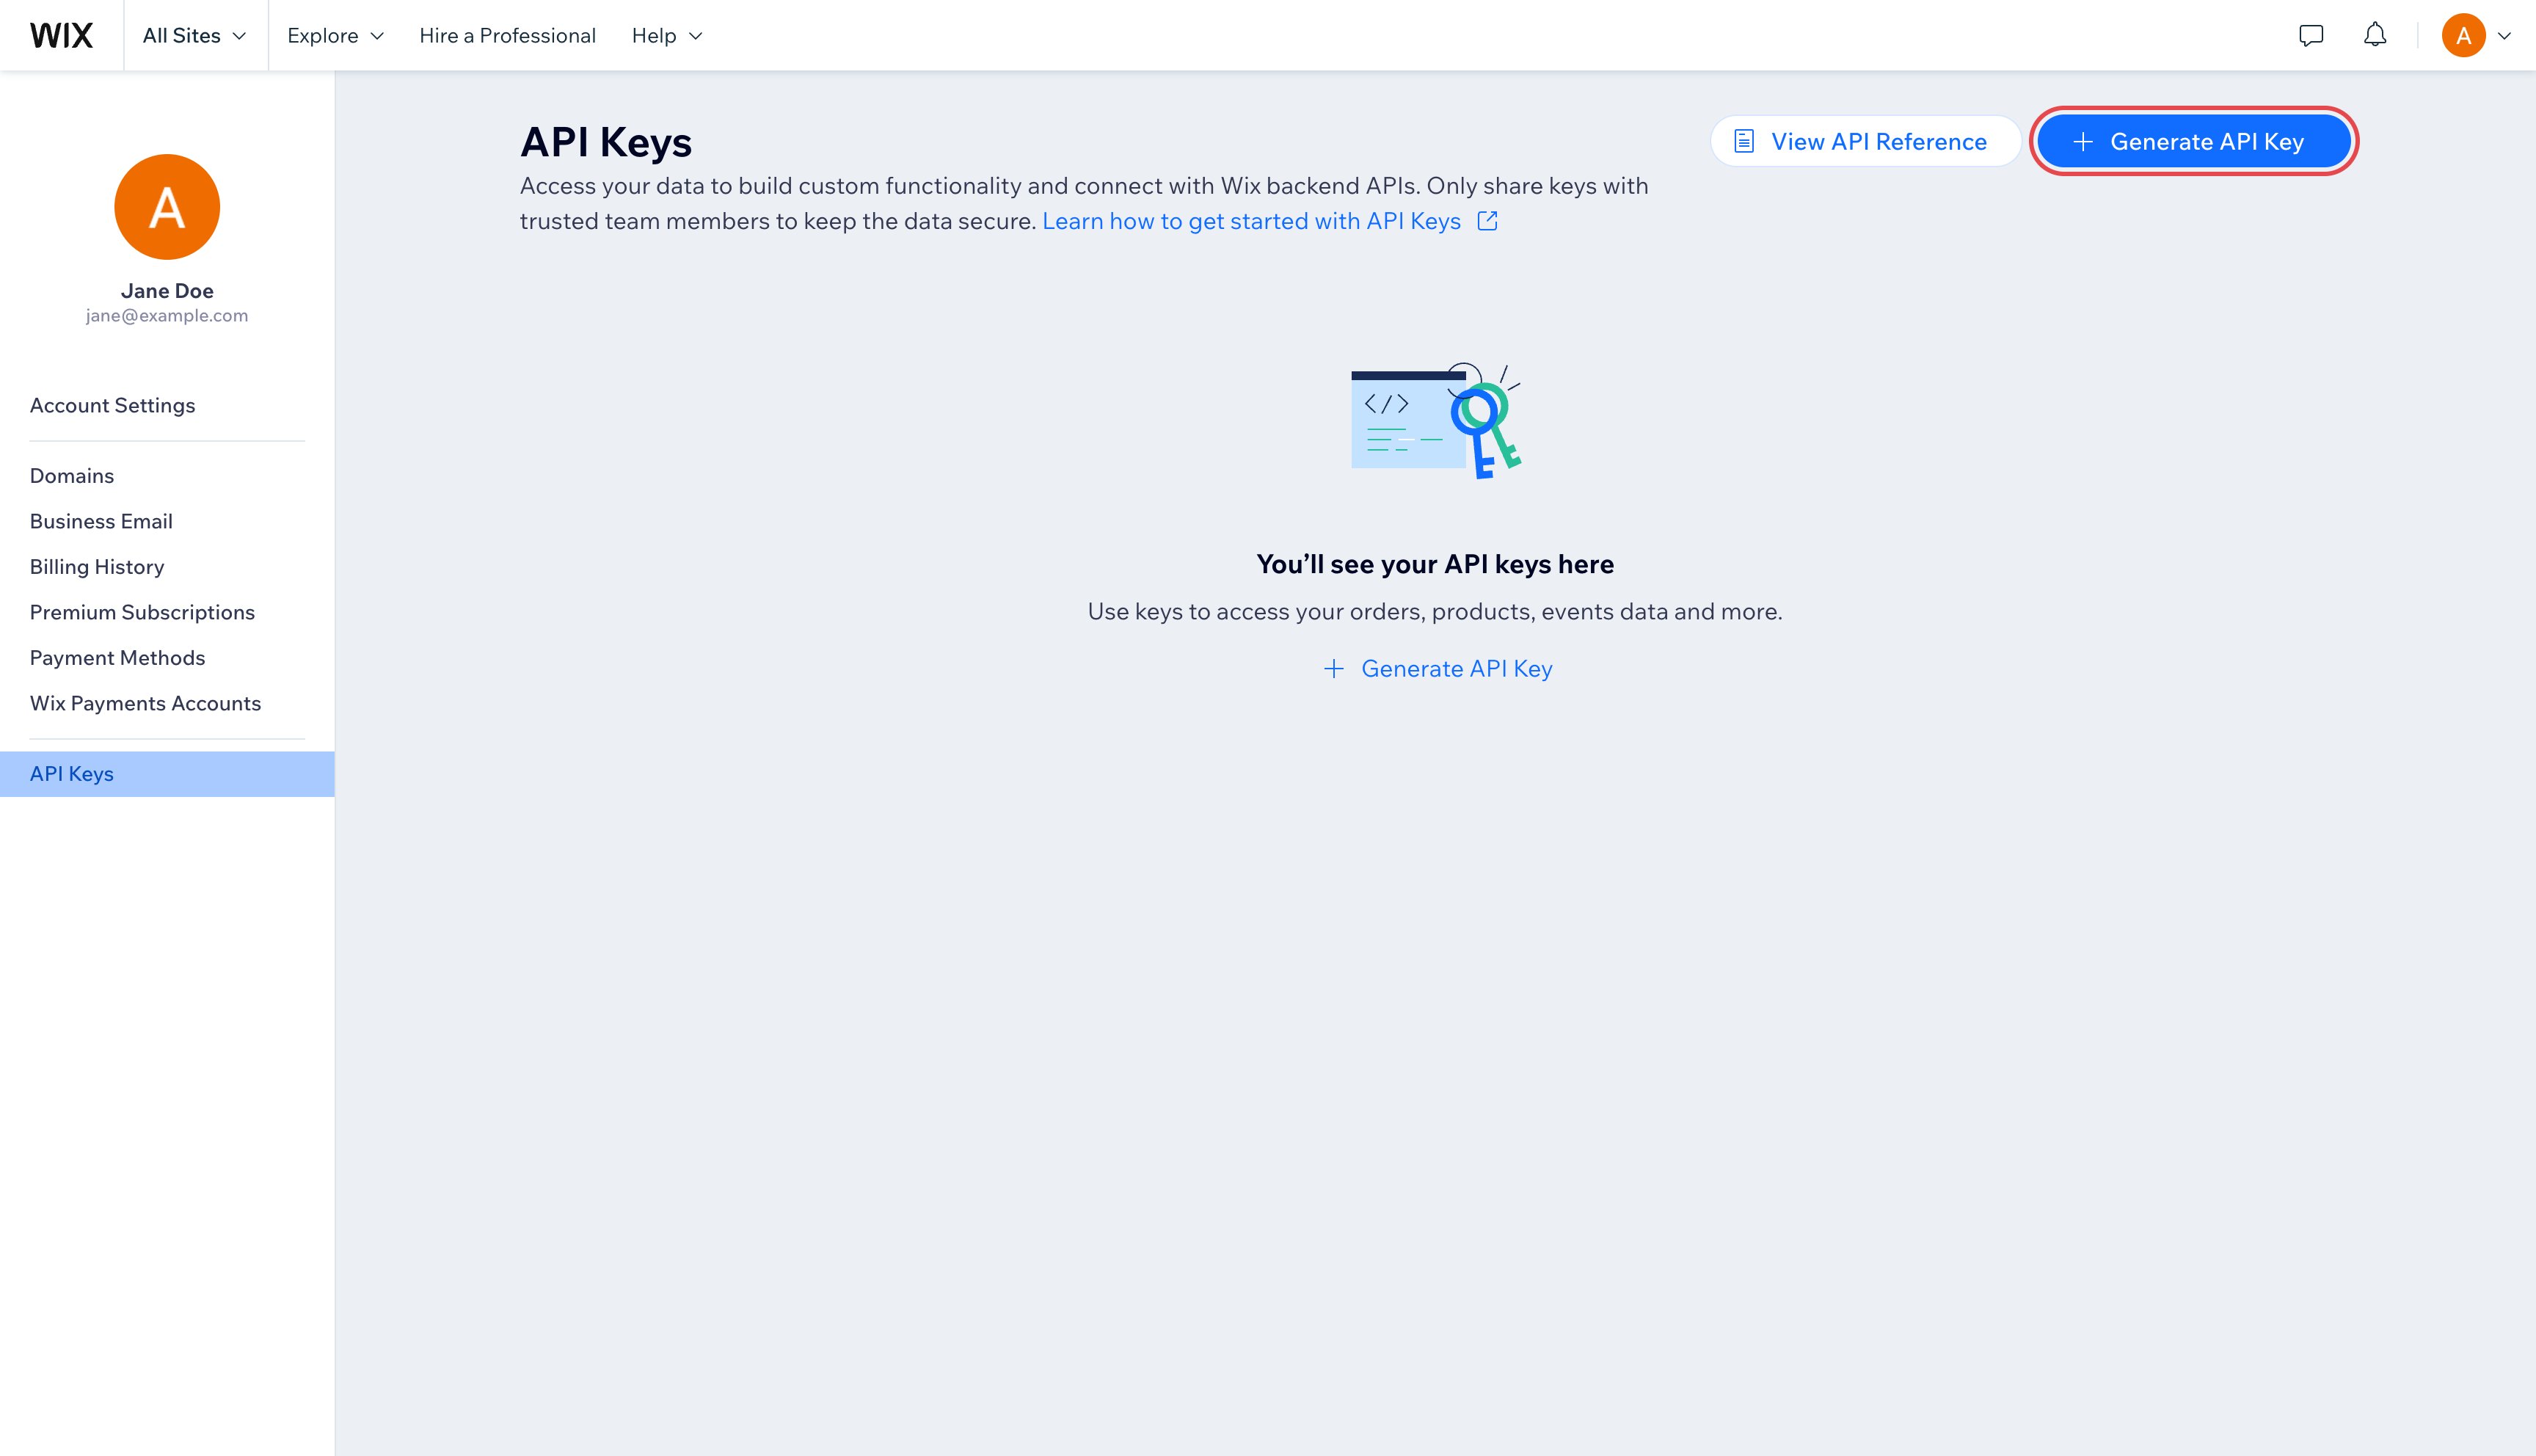
Task: Click the user avatar in top bar
Action: tap(2463, 35)
